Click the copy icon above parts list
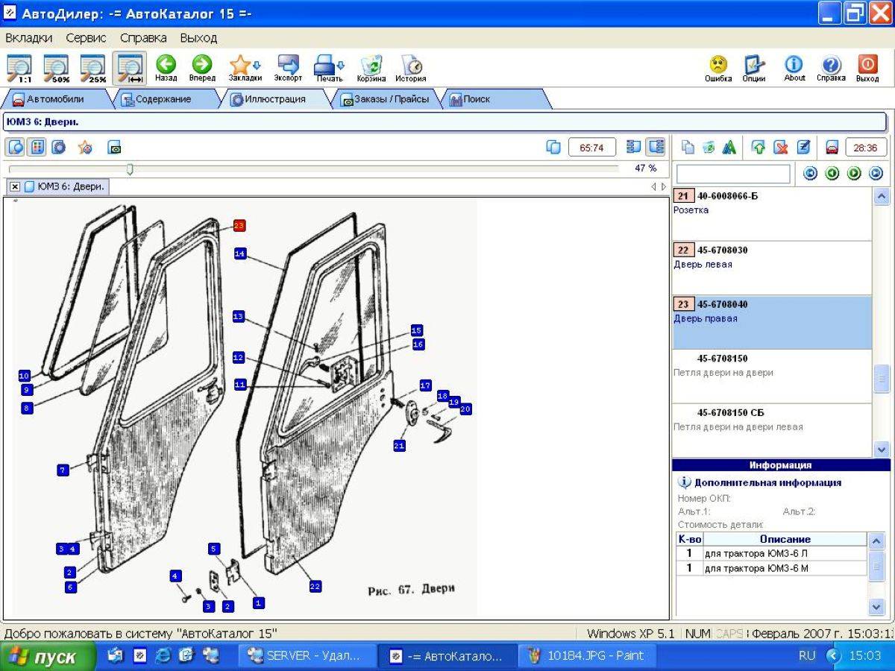 tap(688, 148)
